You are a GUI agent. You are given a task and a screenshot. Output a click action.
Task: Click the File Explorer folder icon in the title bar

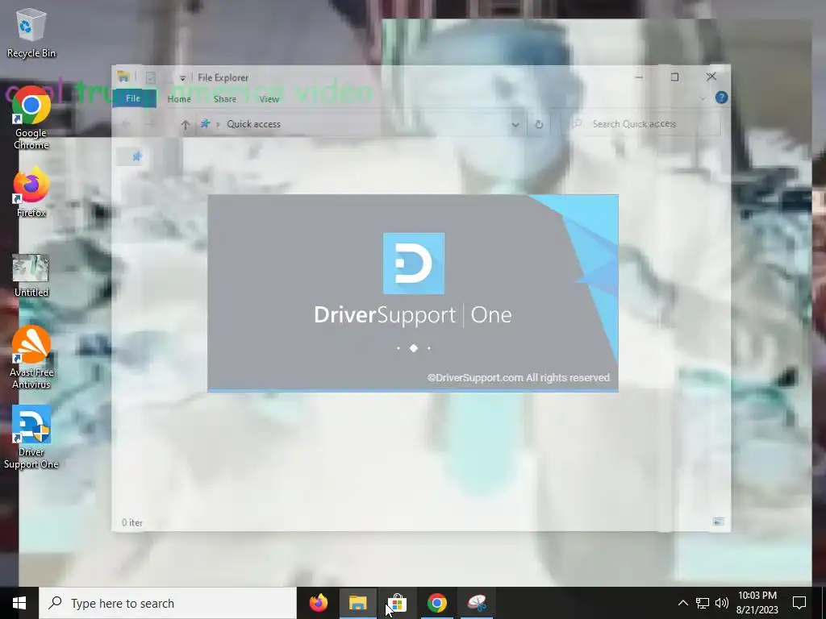click(x=123, y=77)
